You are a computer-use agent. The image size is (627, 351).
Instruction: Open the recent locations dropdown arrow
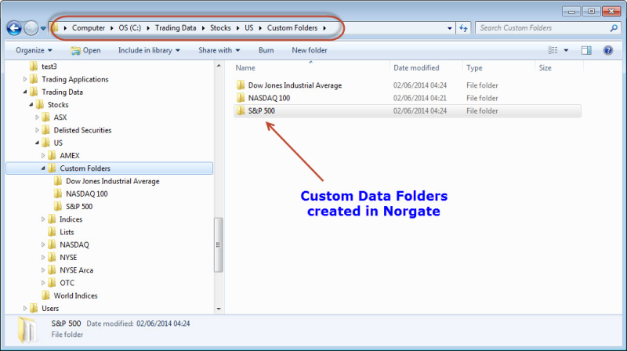coord(43,28)
